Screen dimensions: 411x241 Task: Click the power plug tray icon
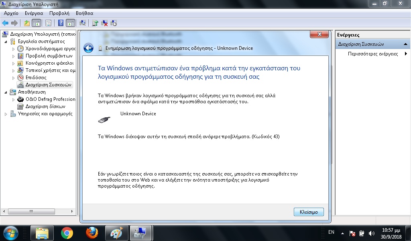(x=362, y=233)
